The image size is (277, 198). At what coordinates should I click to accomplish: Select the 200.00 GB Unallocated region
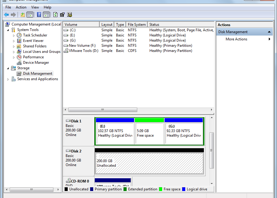click(x=149, y=163)
